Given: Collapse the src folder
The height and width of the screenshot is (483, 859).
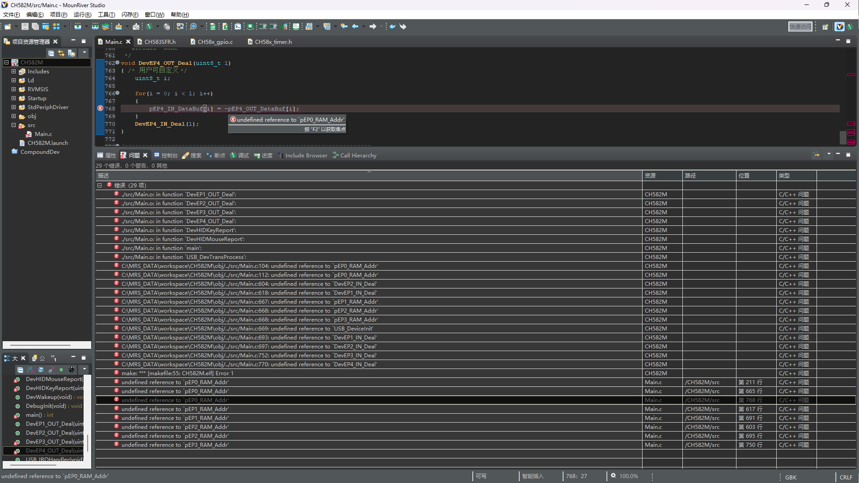Looking at the screenshot, I should [13, 125].
